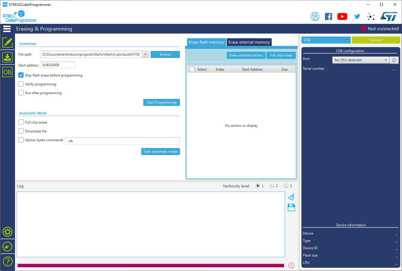Set verbosity level to 1
The width and height of the screenshot is (402, 271).
(258, 186)
